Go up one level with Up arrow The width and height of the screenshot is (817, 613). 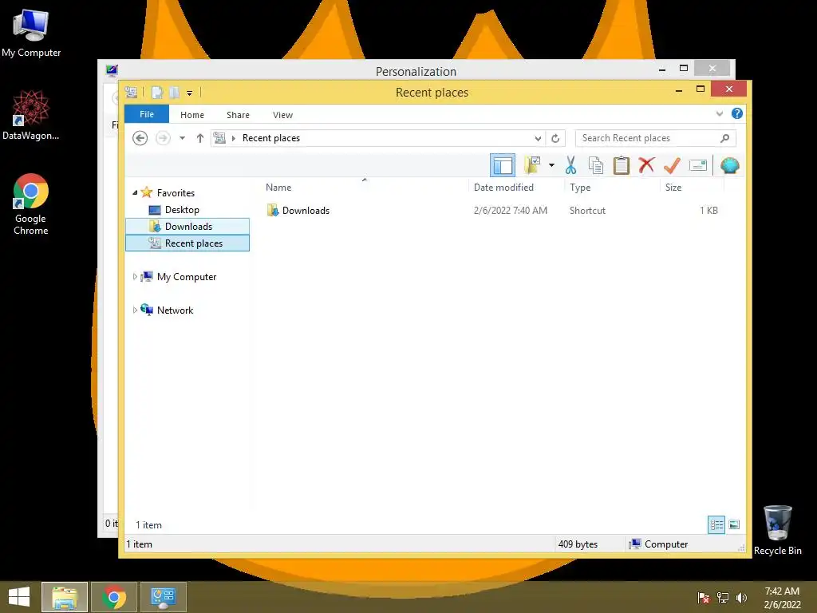coord(199,137)
